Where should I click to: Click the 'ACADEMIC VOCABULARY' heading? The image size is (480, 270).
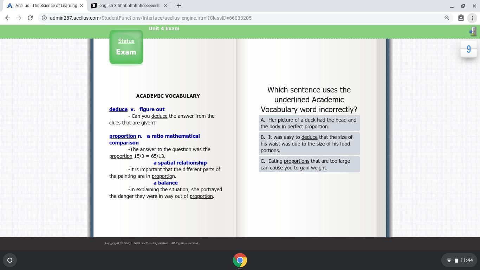(168, 96)
